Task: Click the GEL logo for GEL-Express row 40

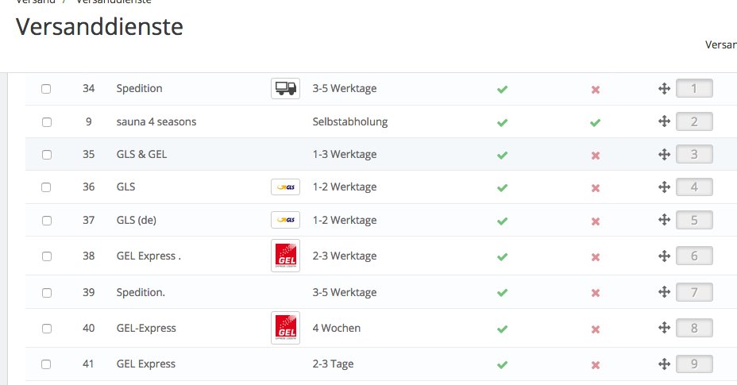Action: tap(285, 328)
